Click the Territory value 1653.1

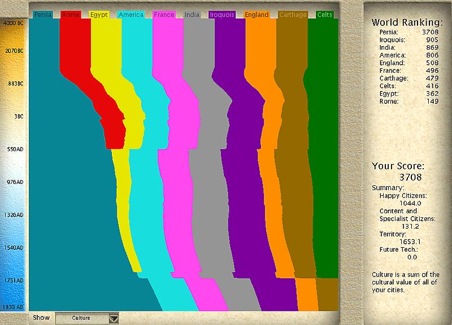pos(410,242)
